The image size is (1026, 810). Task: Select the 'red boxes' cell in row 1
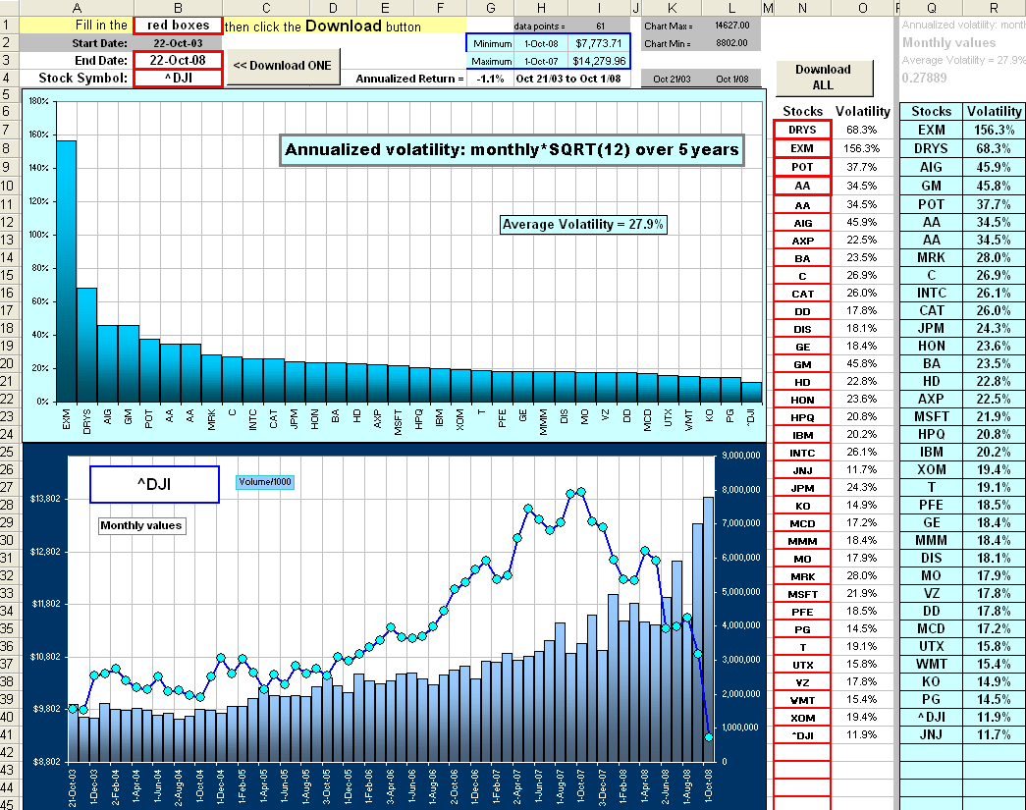tap(178, 26)
